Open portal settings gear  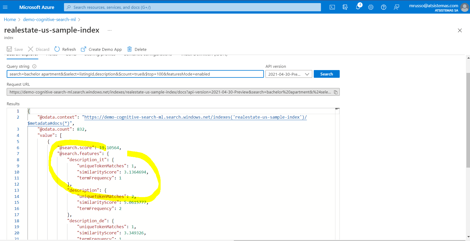tap(371, 7)
